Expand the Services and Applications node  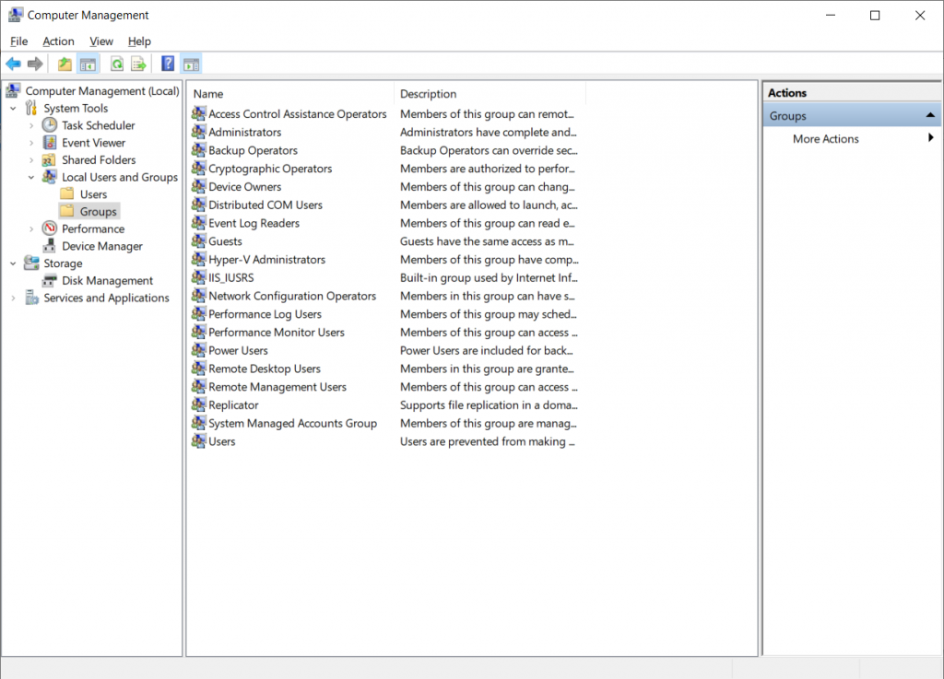click(13, 298)
